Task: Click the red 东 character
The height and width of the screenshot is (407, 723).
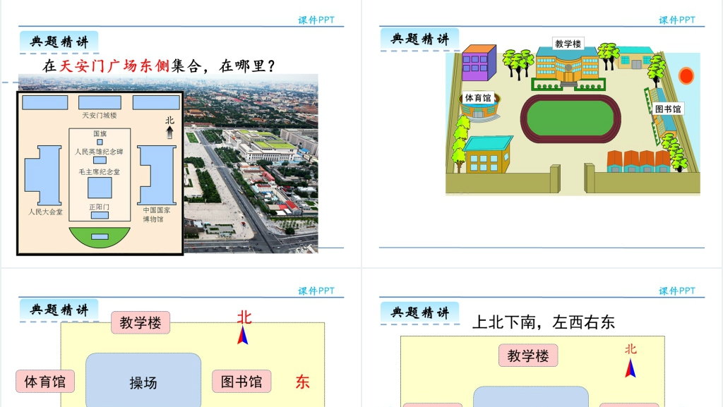Action: (x=302, y=382)
